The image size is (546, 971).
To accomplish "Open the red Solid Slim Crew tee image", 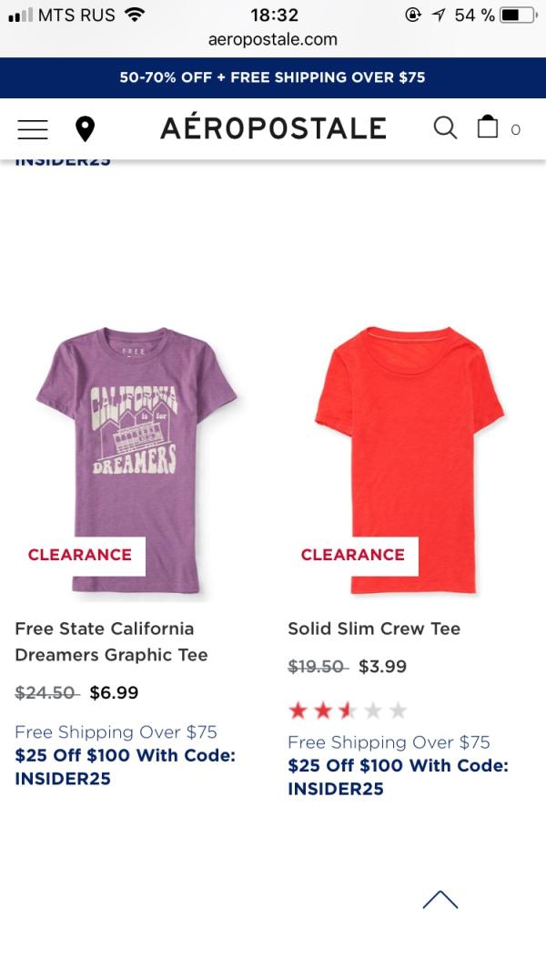I will (x=409, y=437).
